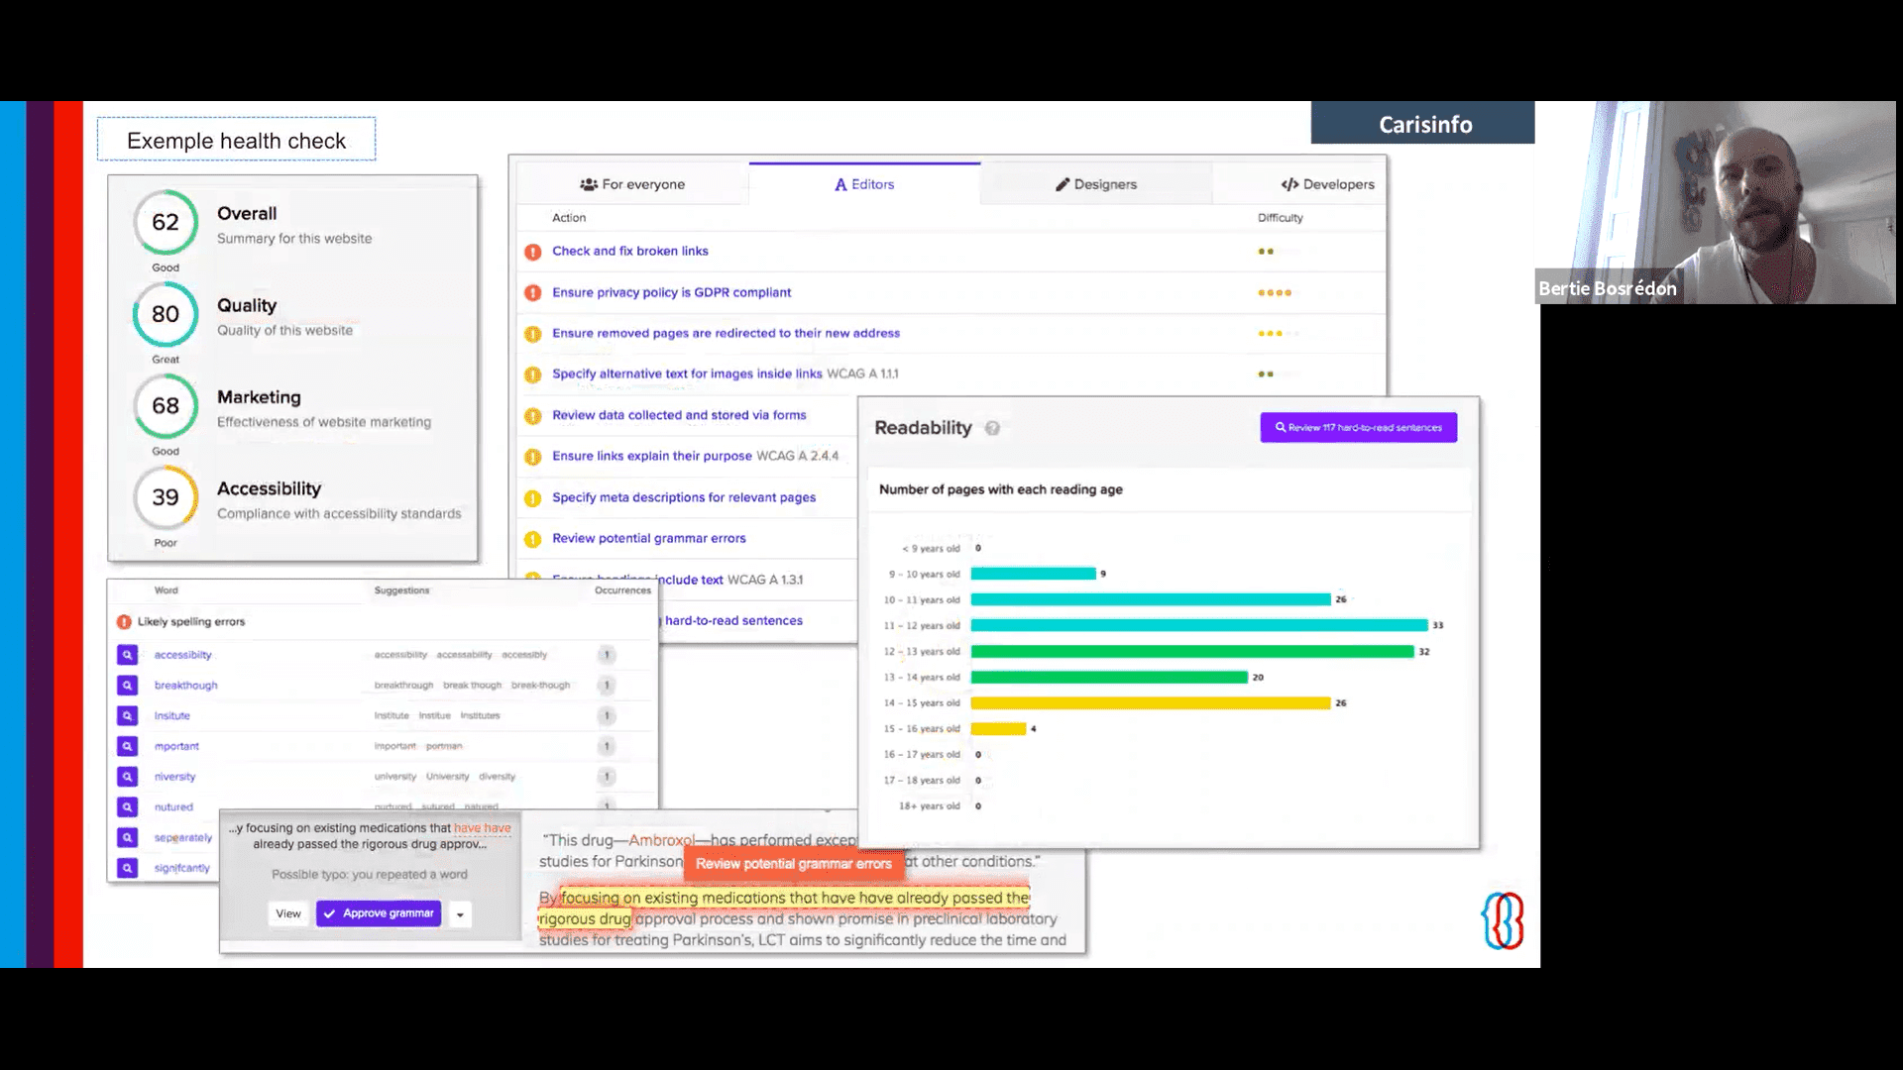Select the Developers tab

click(1328, 184)
